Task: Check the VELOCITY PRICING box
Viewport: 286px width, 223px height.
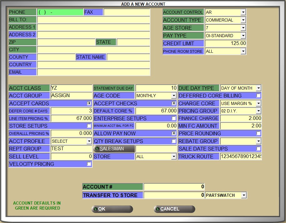Action: coord(88,164)
